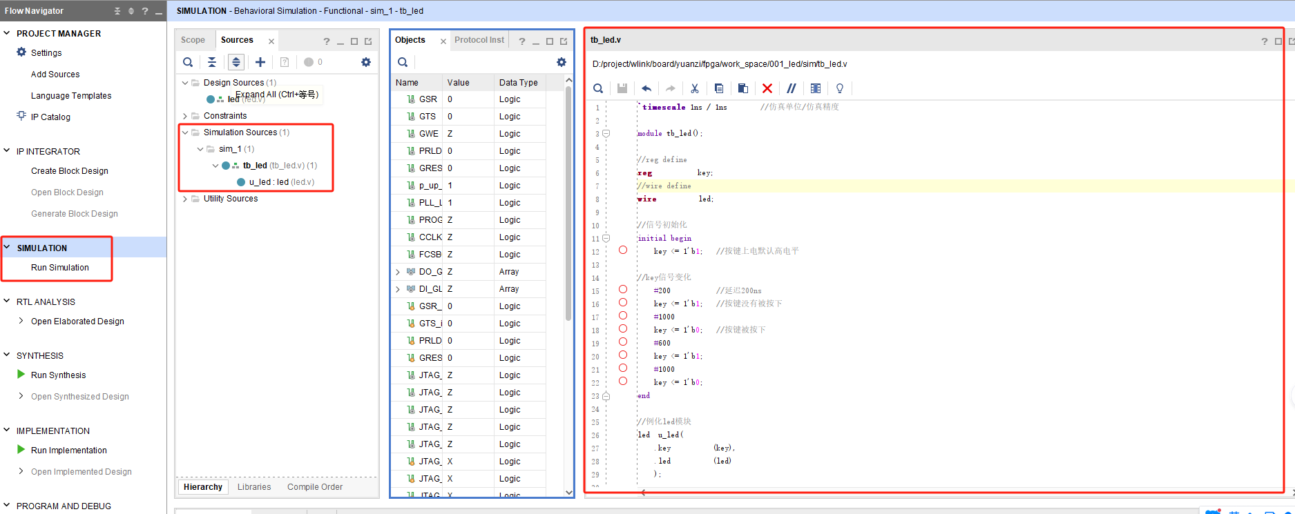Switch to the Scope tab
The image size is (1295, 514).
(193, 40)
